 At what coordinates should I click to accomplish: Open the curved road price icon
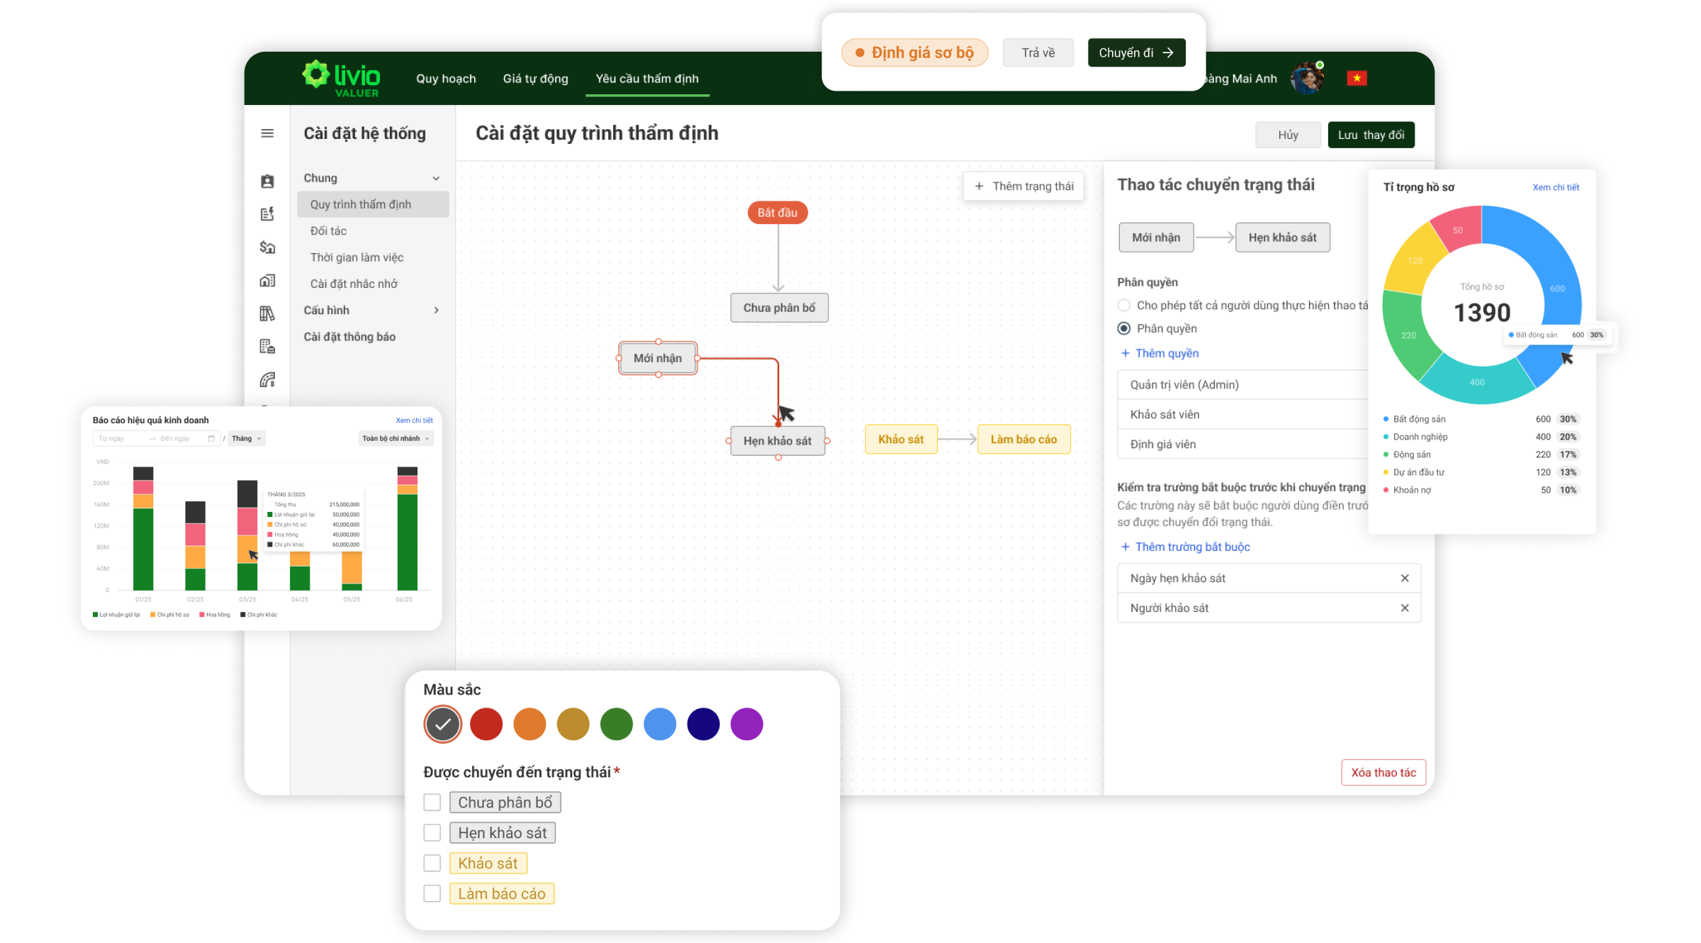pyautogui.click(x=267, y=380)
